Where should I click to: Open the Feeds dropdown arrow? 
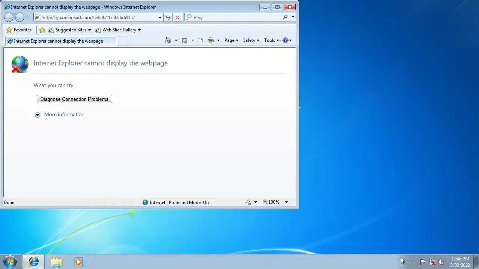pos(193,40)
